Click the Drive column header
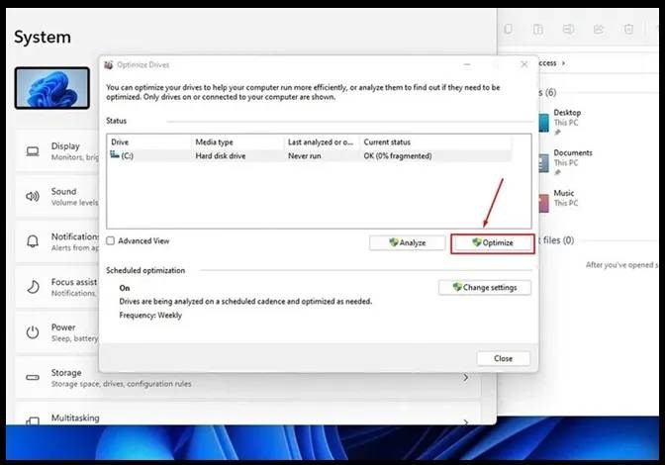The image size is (665, 465). click(x=149, y=142)
